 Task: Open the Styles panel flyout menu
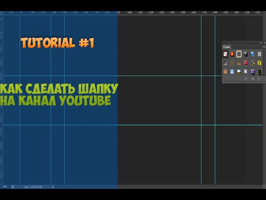pos(264,47)
